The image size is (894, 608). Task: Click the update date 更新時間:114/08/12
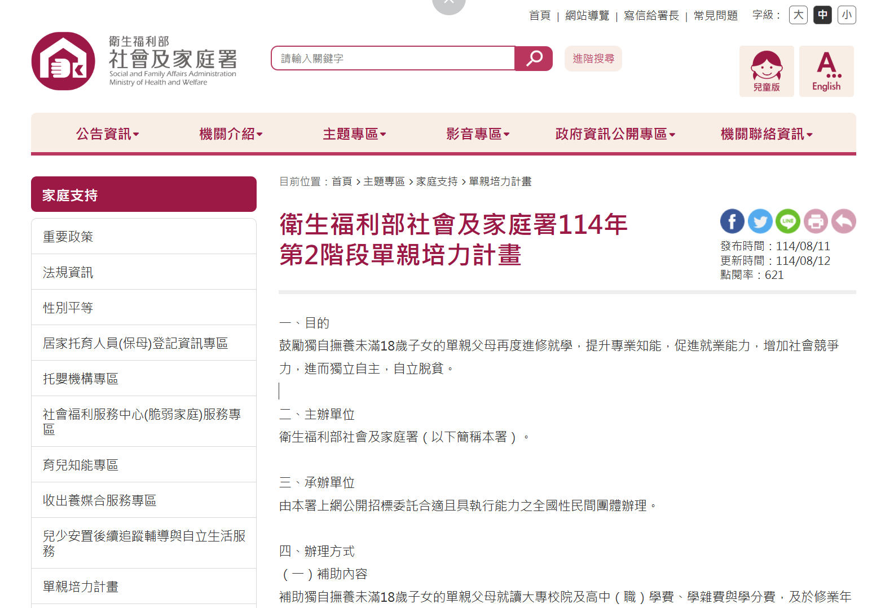(775, 261)
